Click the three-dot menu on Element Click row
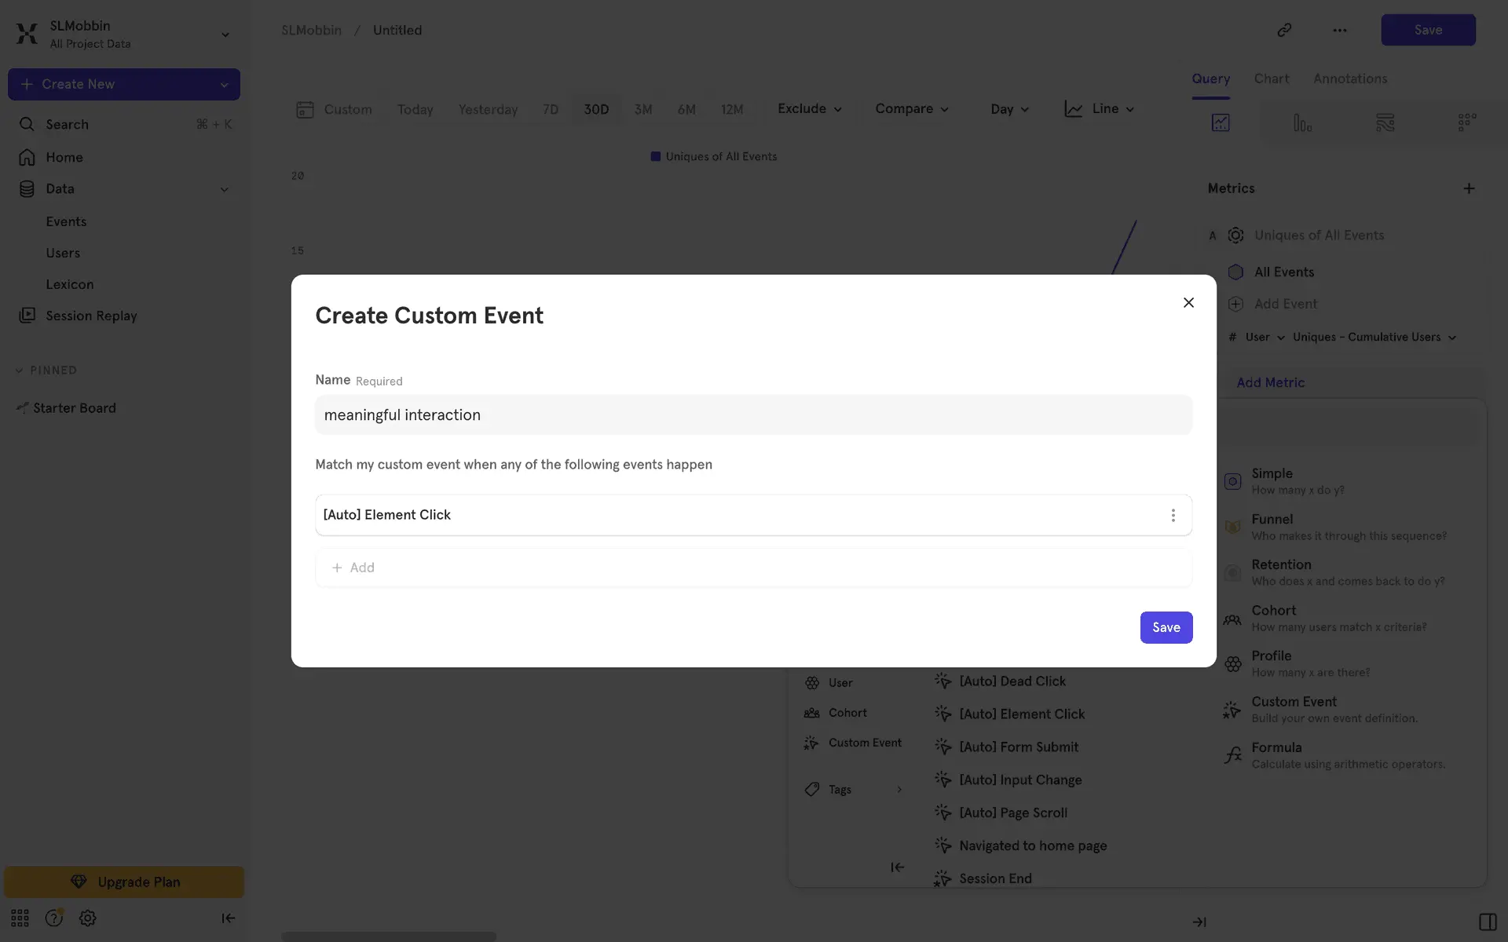This screenshot has width=1508, height=942. click(x=1173, y=515)
